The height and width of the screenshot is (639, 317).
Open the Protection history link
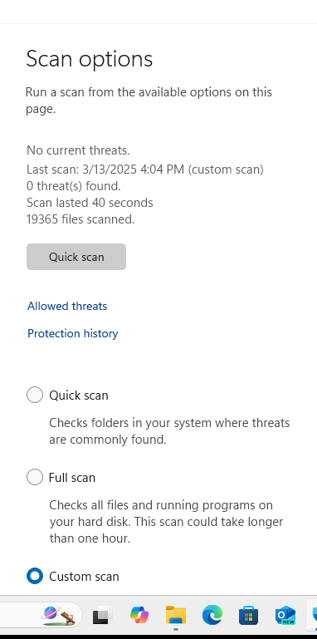72,333
